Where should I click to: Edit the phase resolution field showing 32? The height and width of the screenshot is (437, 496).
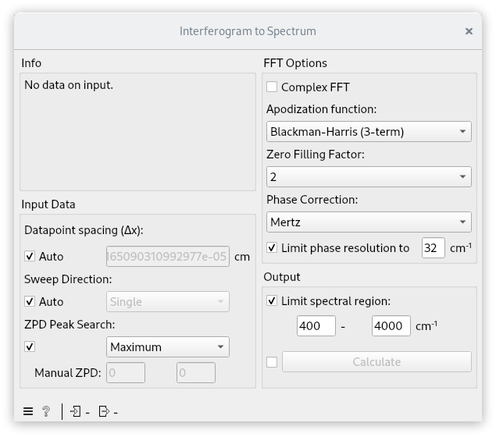click(433, 247)
